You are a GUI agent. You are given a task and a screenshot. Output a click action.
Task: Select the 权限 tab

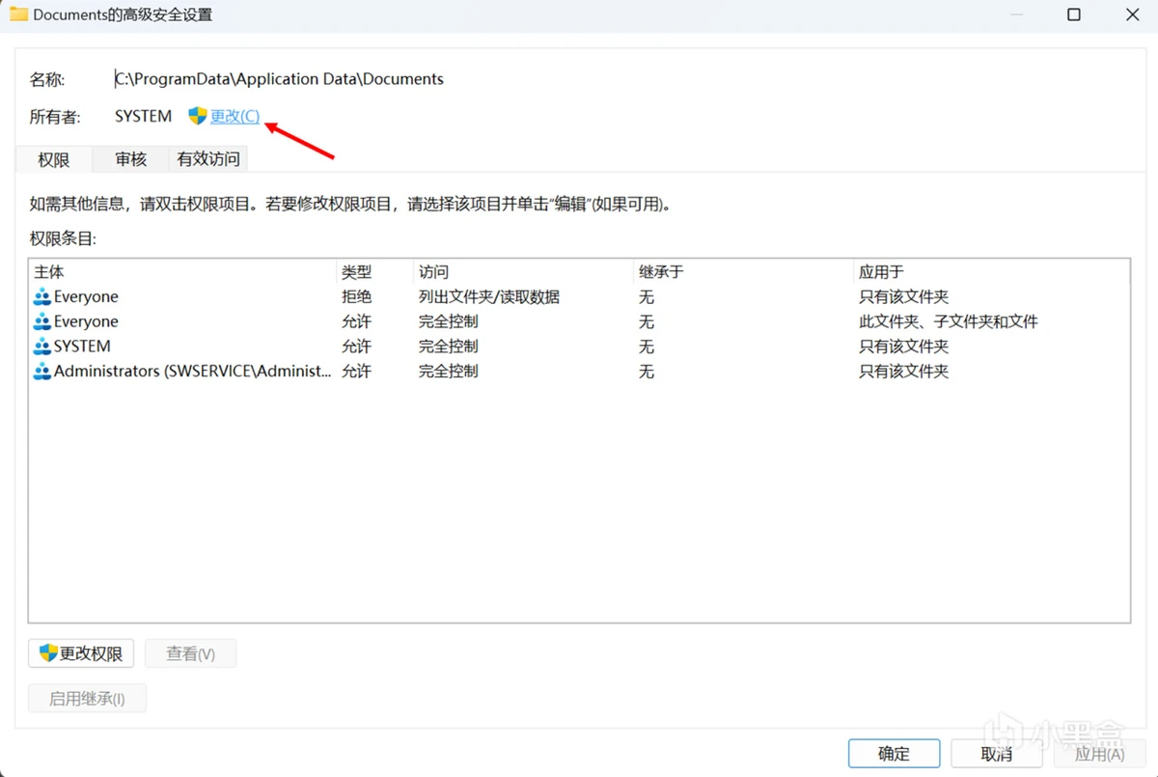[54, 160]
